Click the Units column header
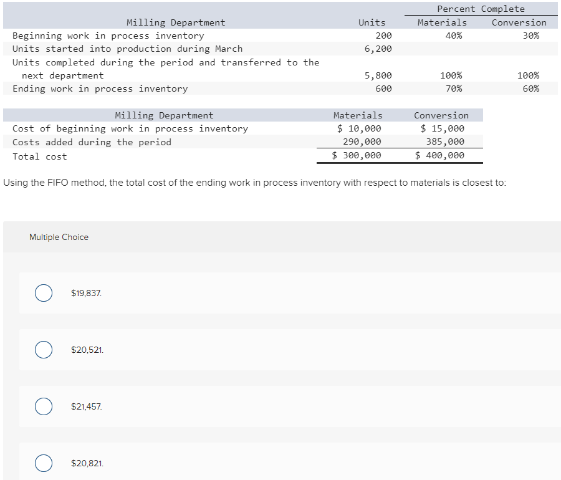The height and width of the screenshot is (480, 561). (372, 22)
